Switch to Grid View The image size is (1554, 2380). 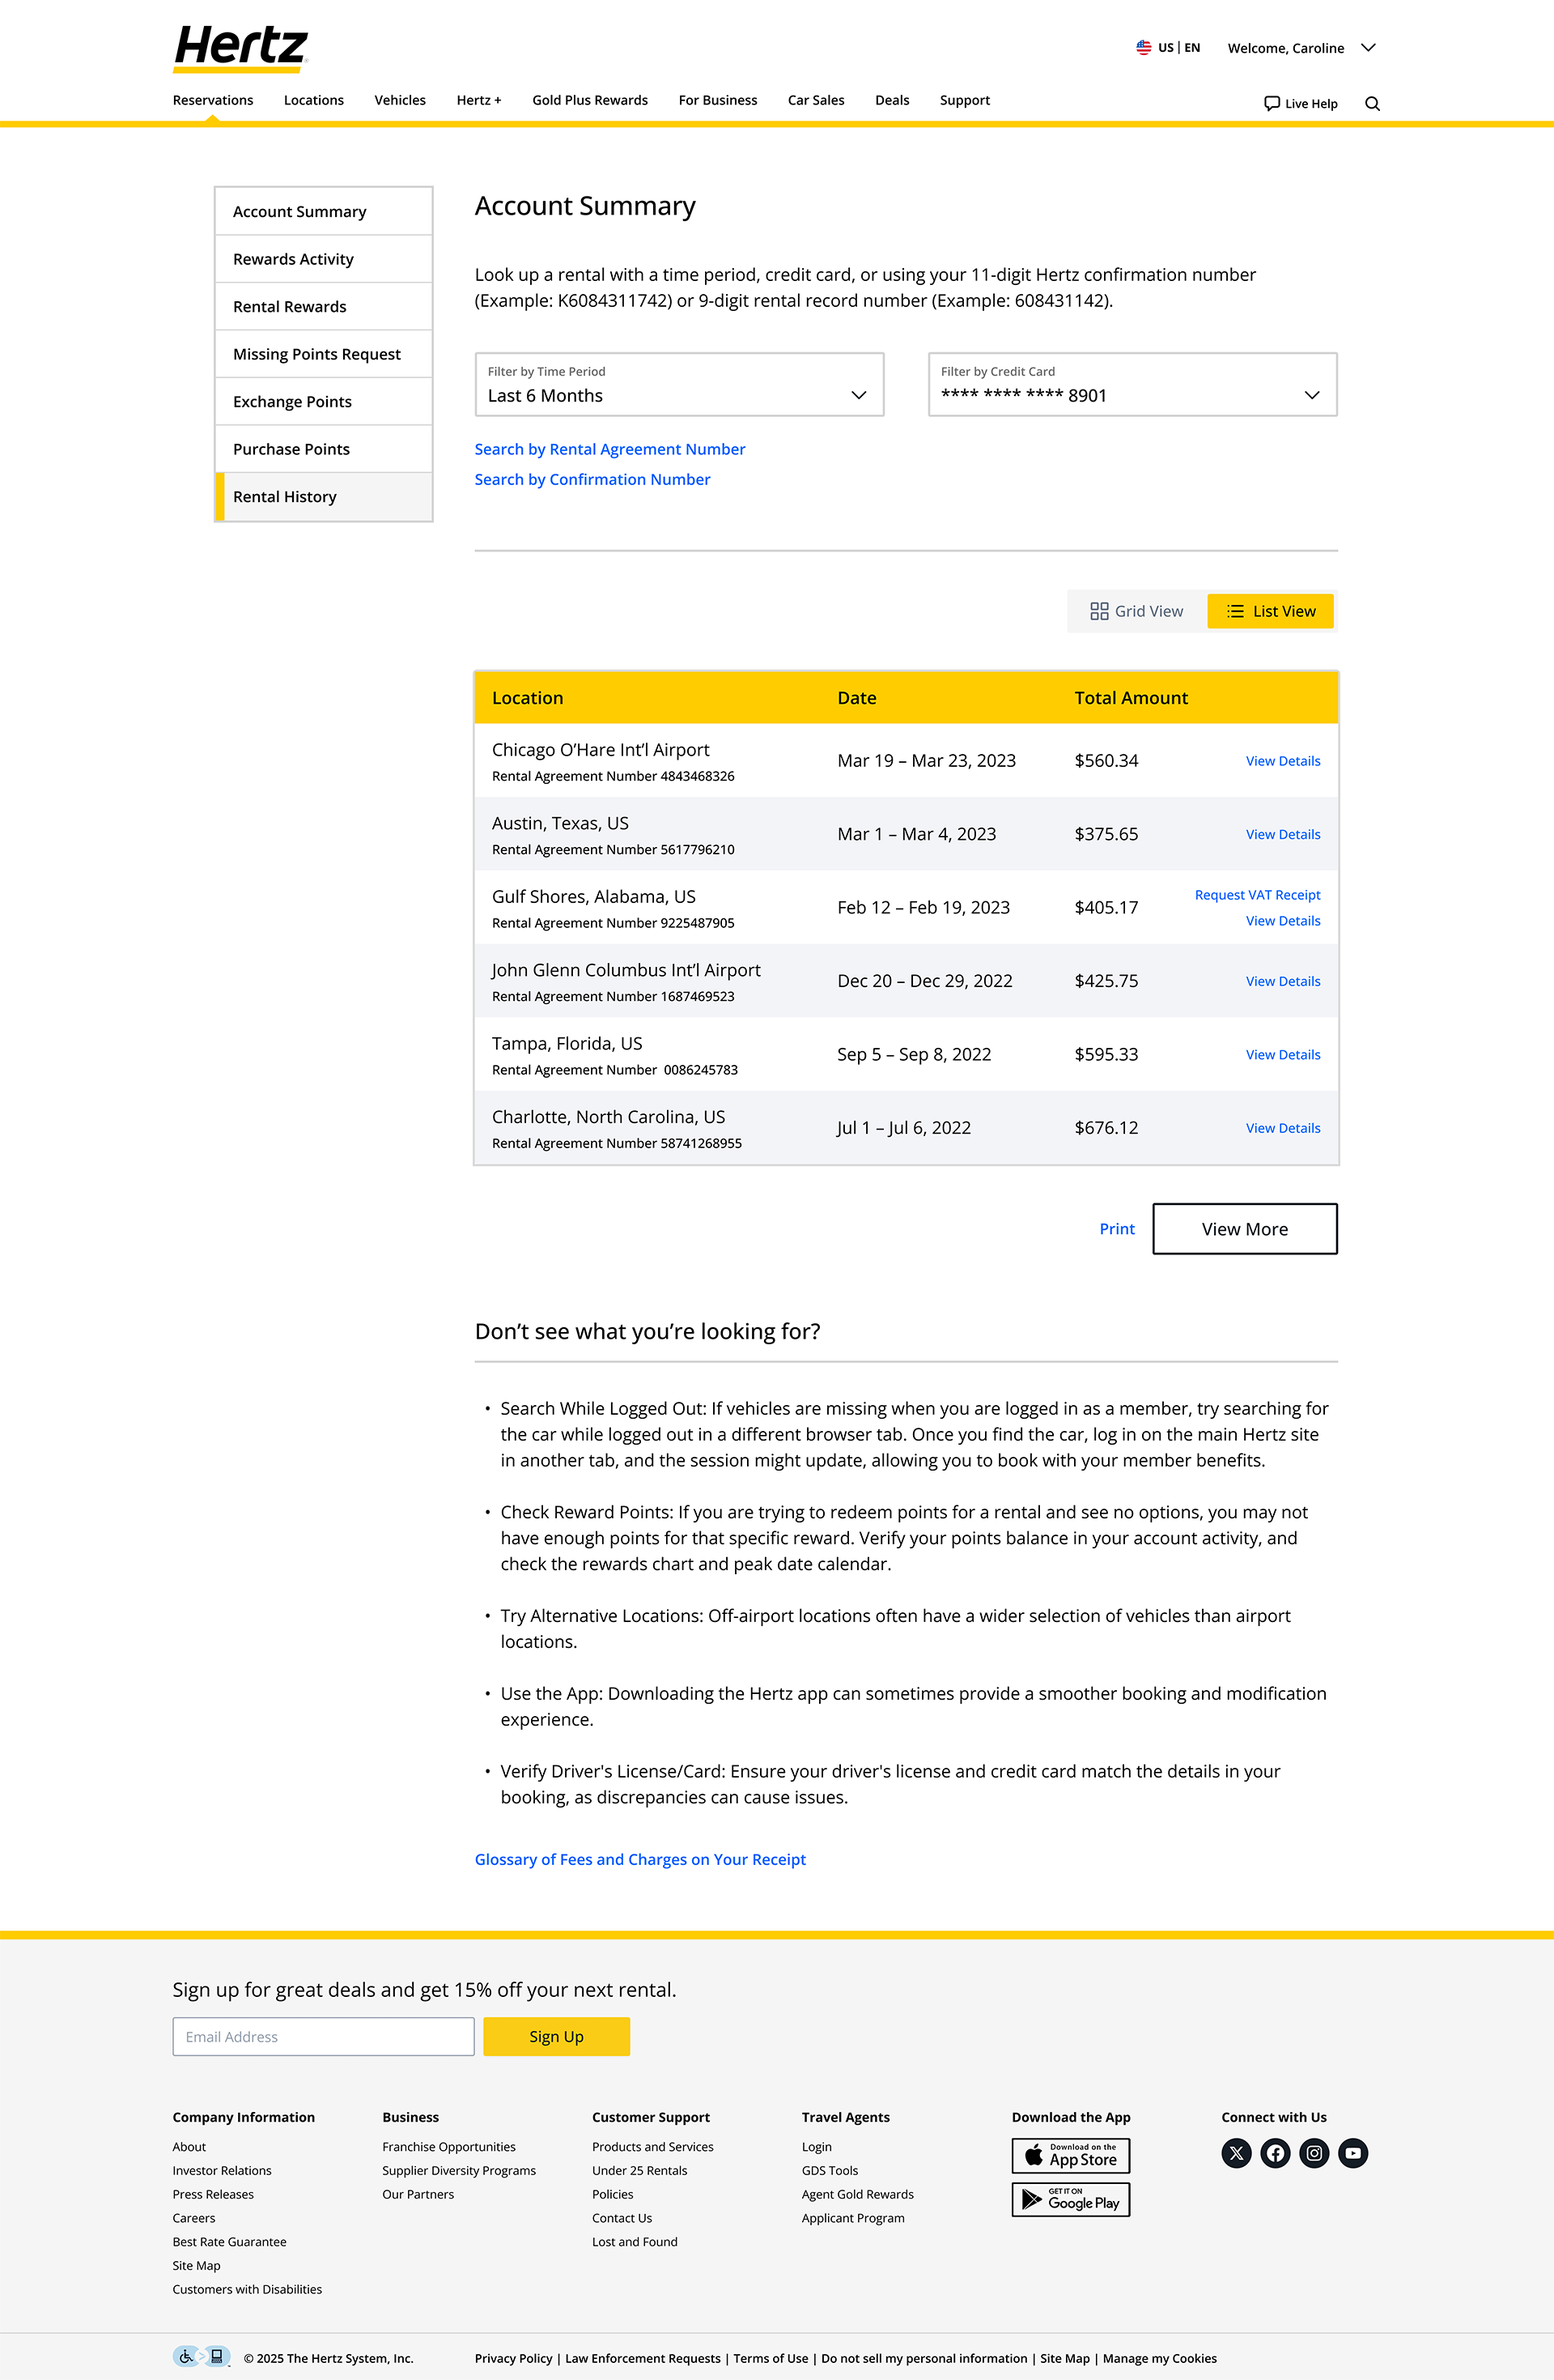pos(1136,611)
